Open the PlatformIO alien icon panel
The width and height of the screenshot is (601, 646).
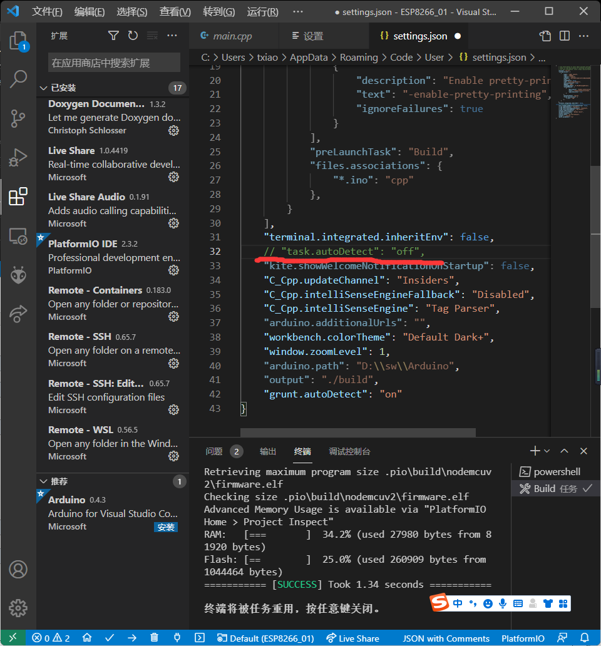(x=18, y=274)
